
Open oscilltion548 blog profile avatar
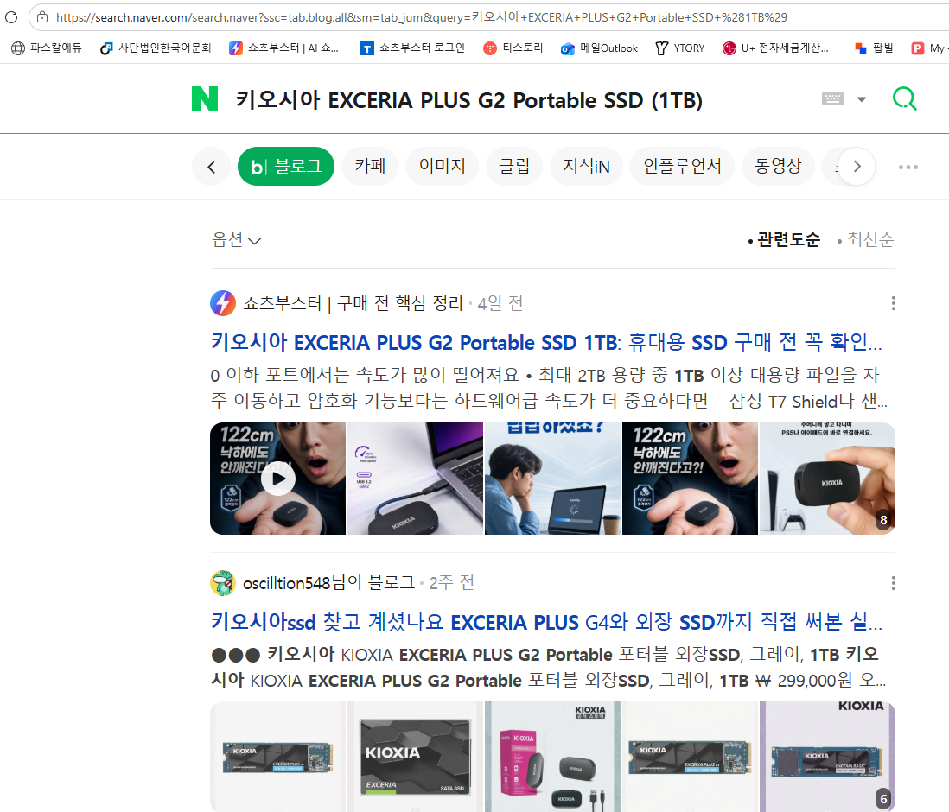tap(223, 583)
